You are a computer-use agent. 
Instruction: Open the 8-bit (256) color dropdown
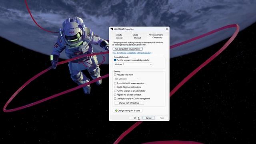click(126, 79)
